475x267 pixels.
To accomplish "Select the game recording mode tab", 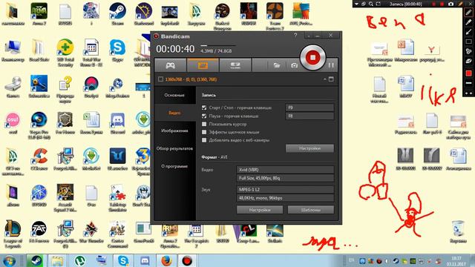I will click(x=170, y=65).
